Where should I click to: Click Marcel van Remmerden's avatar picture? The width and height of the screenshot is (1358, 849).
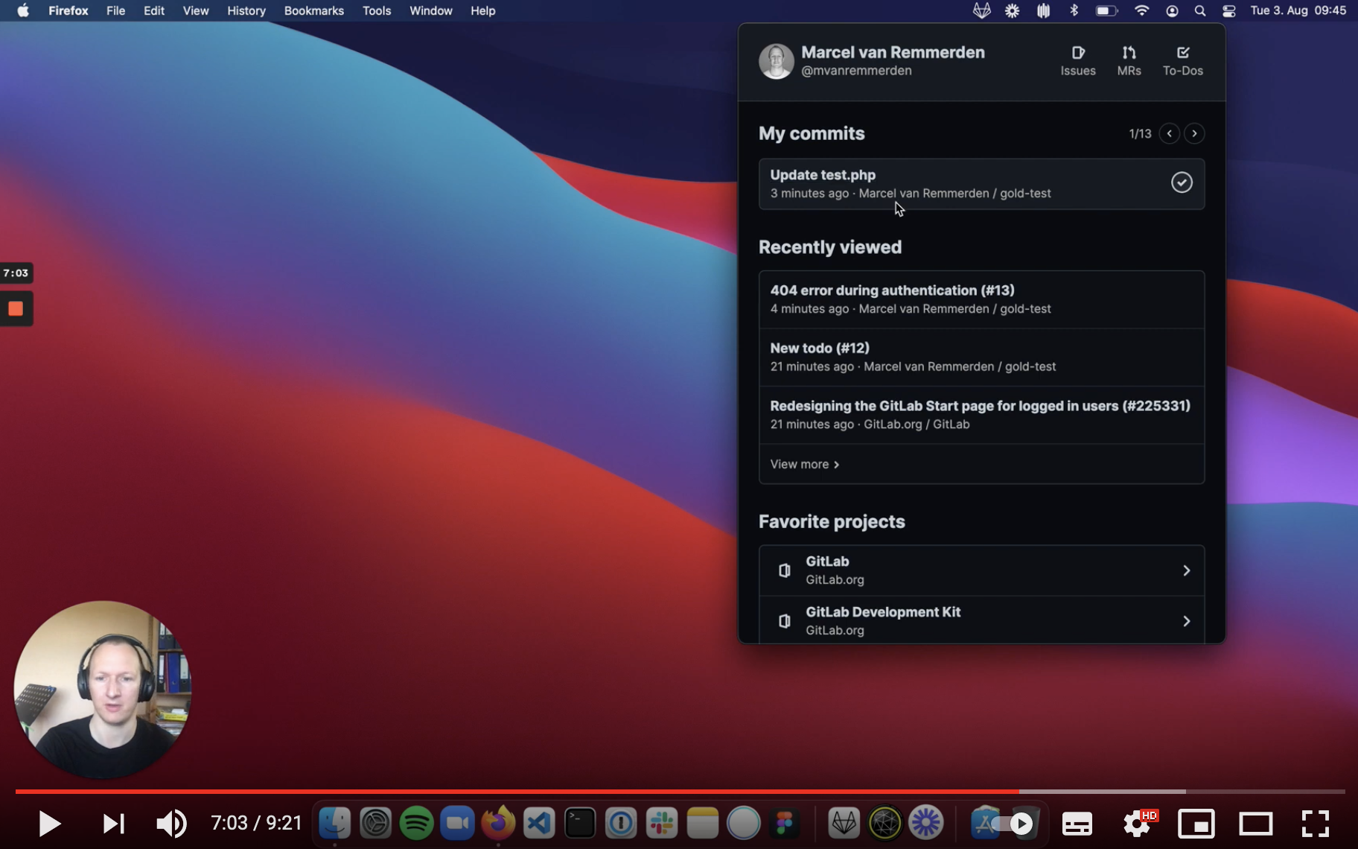point(776,61)
